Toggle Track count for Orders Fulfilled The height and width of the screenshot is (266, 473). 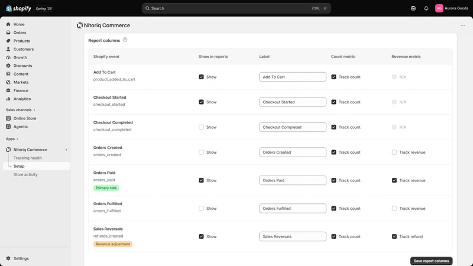pyautogui.click(x=333, y=209)
